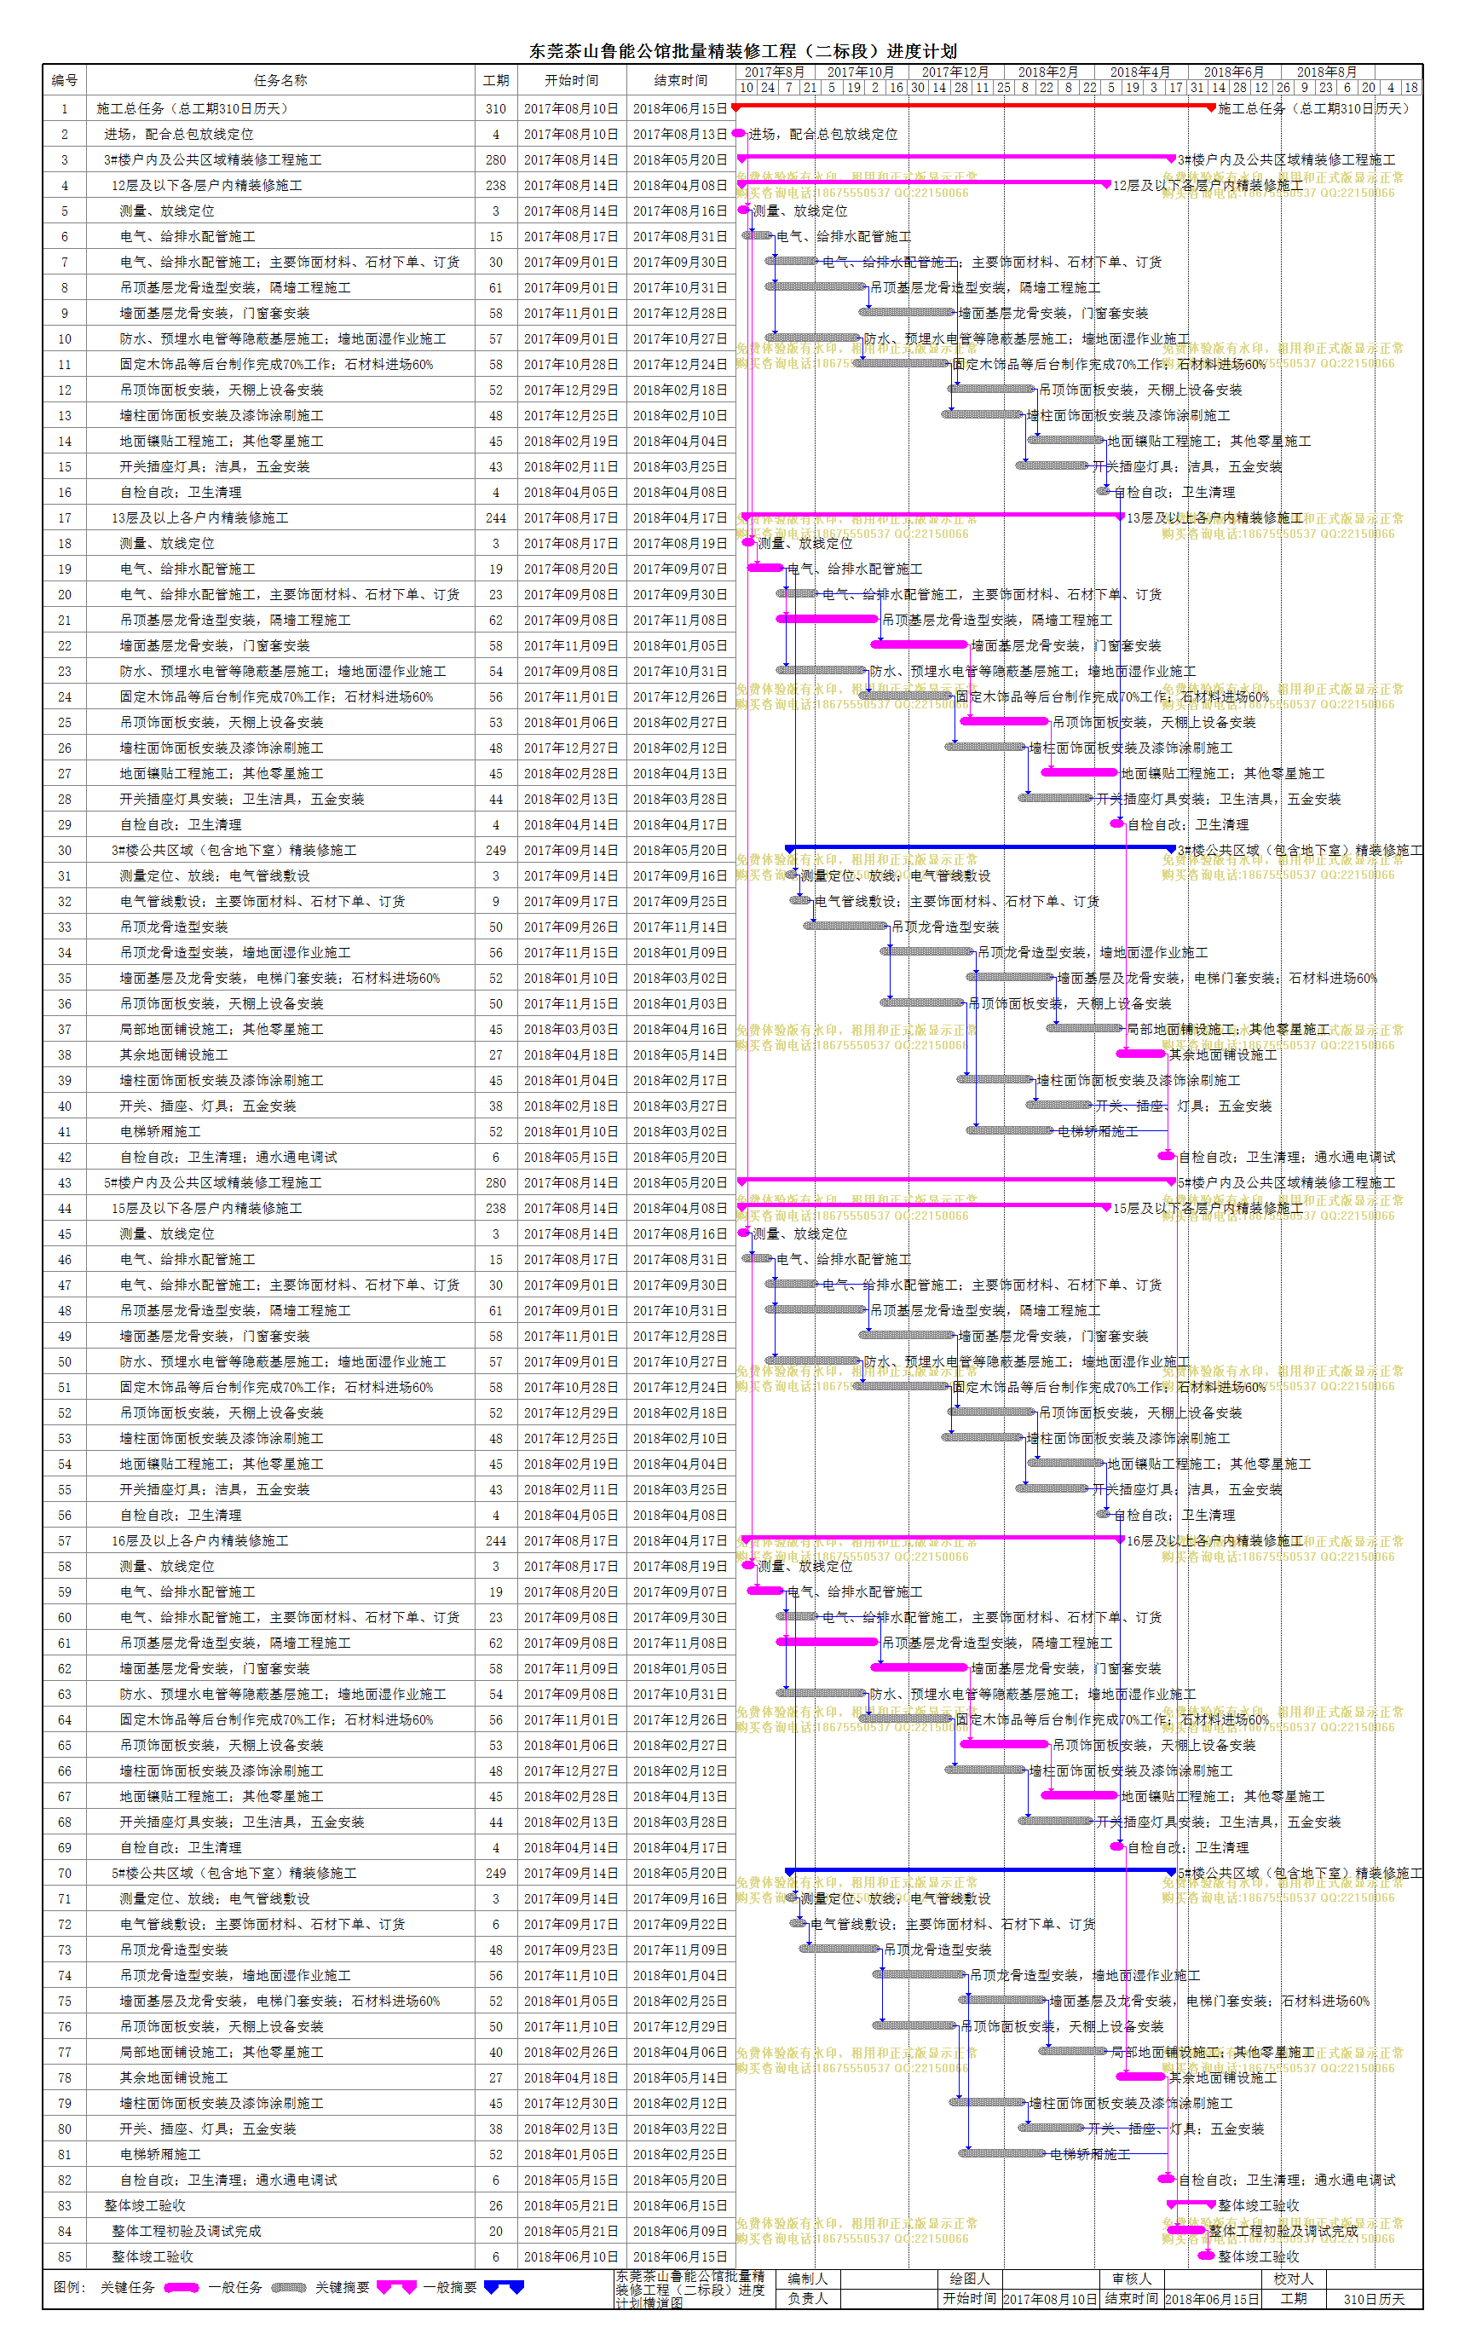The height and width of the screenshot is (2351, 1465).
Task: Click the 校对人 footer cell
Action: (x=1294, y=2279)
